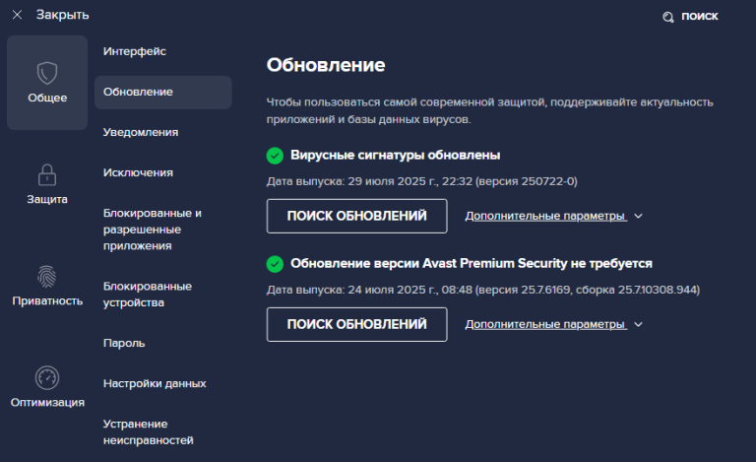Open the General section shield icon
756x462 pixels.
click(47, 73)
